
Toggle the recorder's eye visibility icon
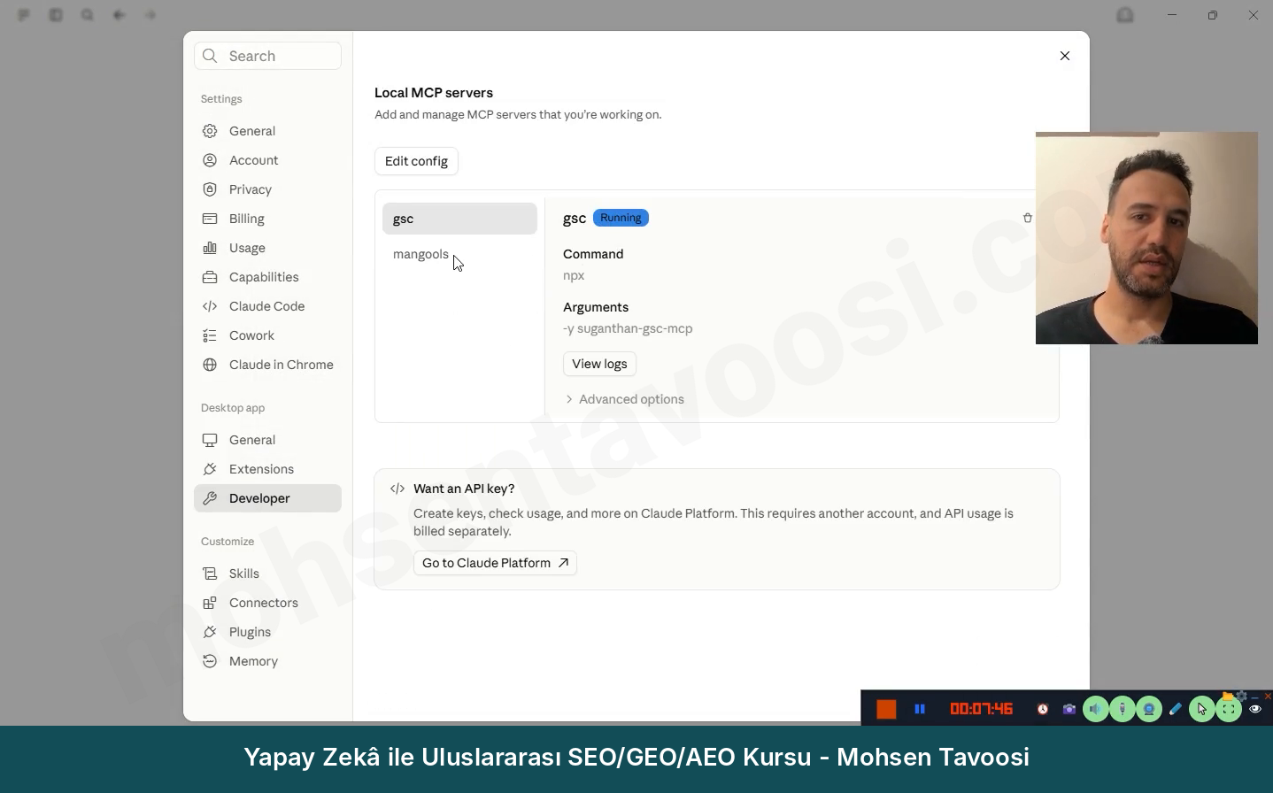click(1255, 709)
